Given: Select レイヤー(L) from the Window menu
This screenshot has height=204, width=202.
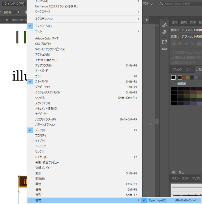Looking at the screenshot, I should pyautogui.click(x=41, y=157).
